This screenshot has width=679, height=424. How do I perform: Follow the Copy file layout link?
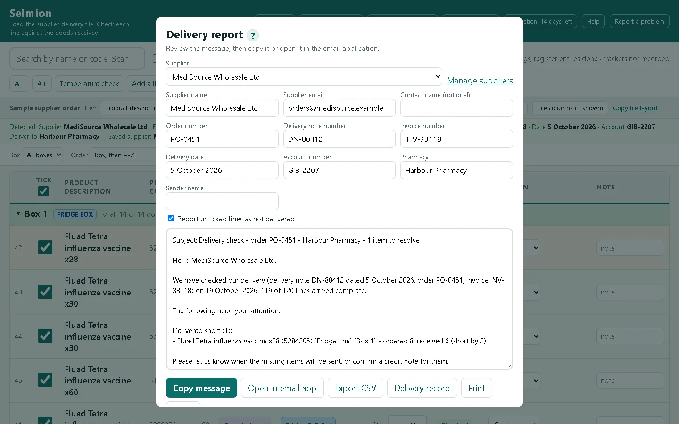[635, 108]
